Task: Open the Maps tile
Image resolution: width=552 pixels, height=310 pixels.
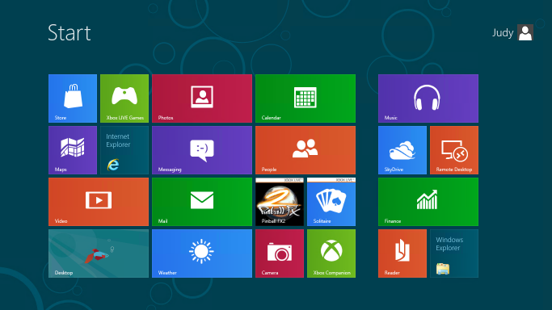Action: [73, 150]
